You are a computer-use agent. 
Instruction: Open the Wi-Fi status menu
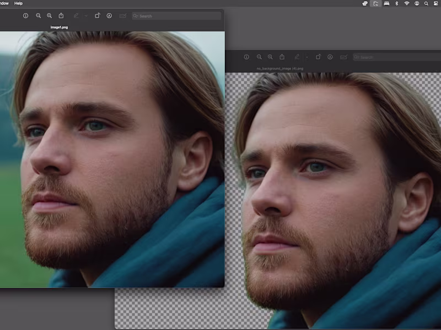click(407, 3)
